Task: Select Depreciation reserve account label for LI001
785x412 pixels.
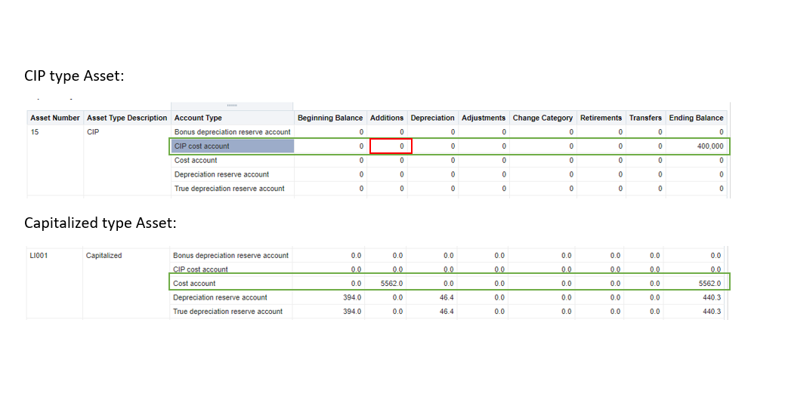Action: tap(221, 297)
